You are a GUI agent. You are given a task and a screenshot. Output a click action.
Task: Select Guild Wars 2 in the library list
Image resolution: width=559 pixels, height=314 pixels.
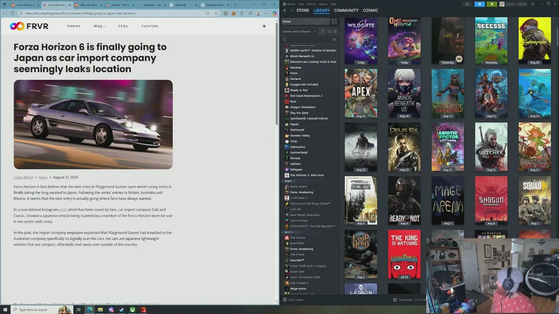coord(298,198)
